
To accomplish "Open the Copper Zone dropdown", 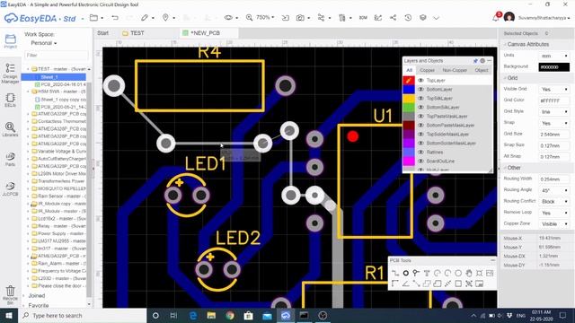I will (x=554, y=223).
